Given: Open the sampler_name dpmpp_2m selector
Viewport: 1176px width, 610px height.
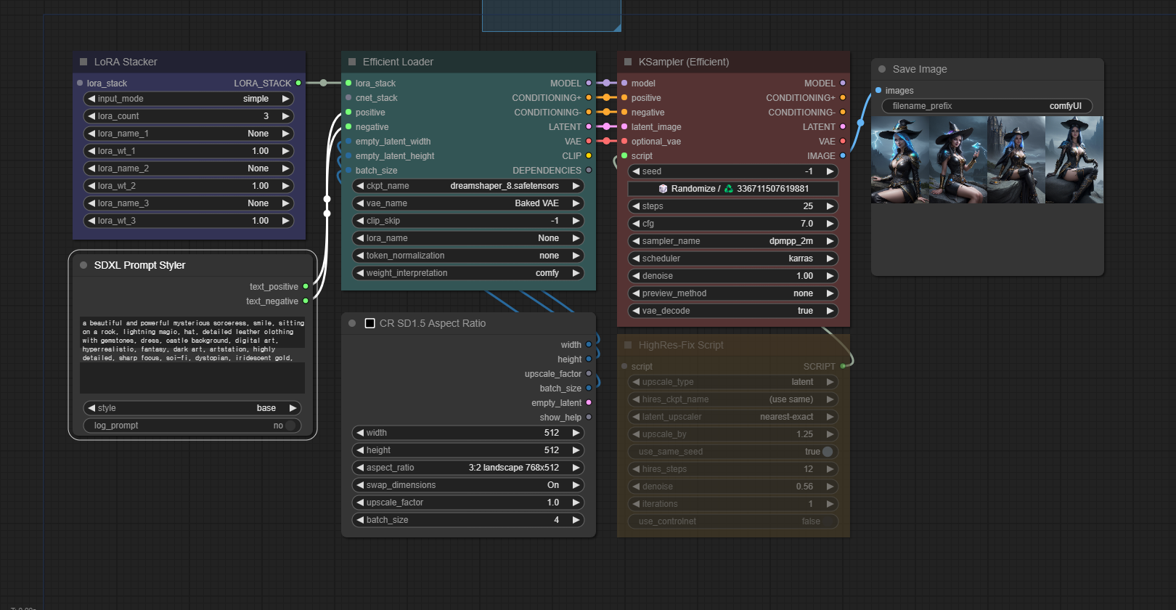Looking at the screenshot, I should 733,241.
